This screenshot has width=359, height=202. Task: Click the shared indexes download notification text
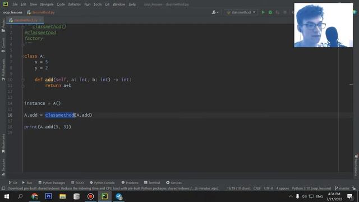[113, 189]
